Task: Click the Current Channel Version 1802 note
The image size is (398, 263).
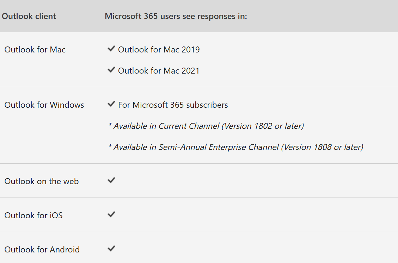Action: 206,126
